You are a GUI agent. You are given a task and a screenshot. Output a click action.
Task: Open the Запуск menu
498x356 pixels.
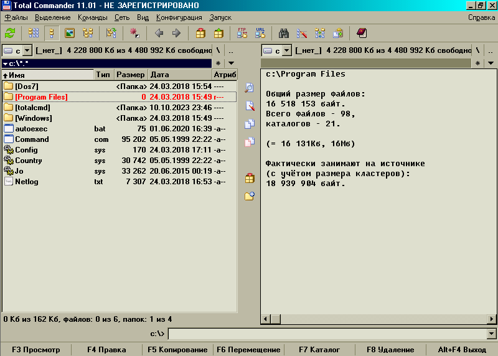[220, 17]
